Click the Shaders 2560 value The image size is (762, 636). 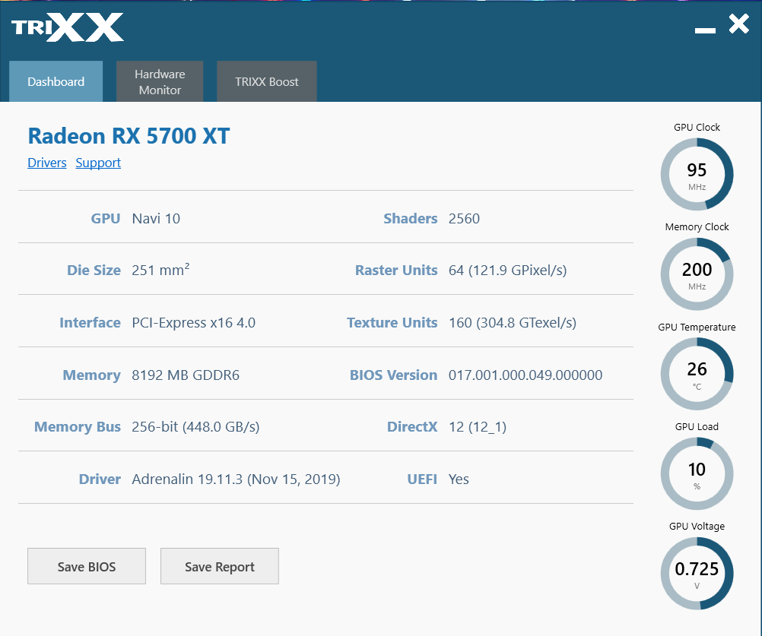(464, 219)
